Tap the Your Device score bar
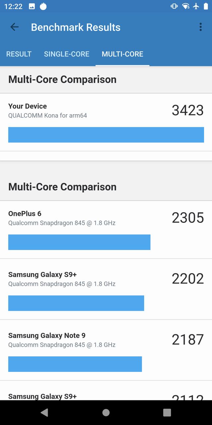Viewport: 212px width, 425px height. [106, 135]
